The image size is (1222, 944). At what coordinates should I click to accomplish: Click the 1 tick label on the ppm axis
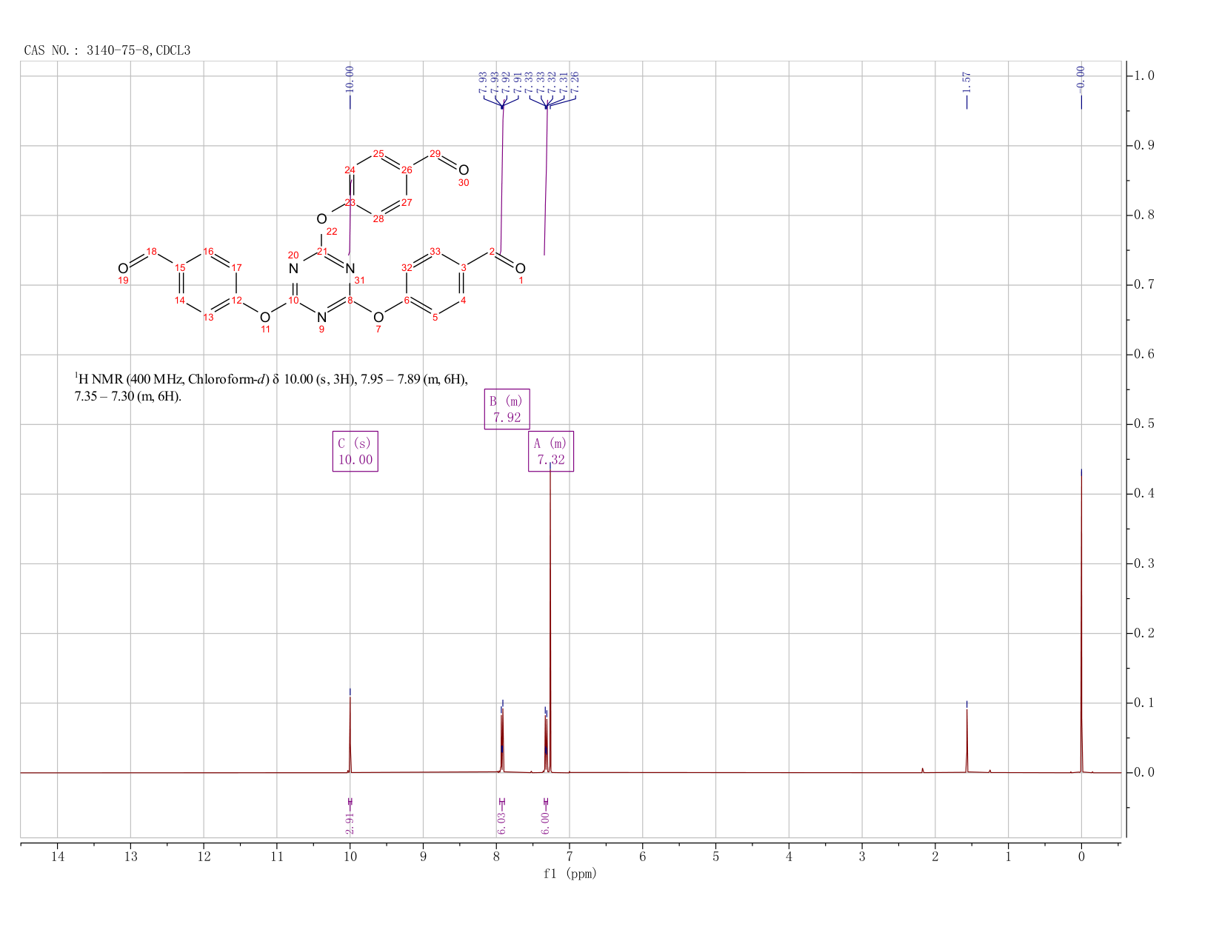(1008, 857)
